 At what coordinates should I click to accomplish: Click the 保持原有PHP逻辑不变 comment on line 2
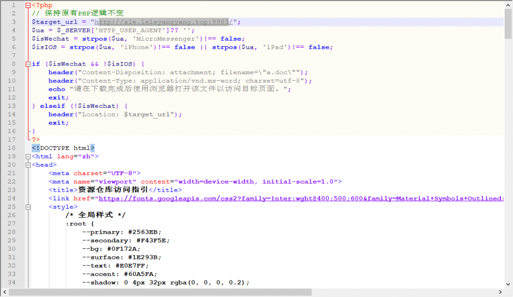[x=78, y=13]
